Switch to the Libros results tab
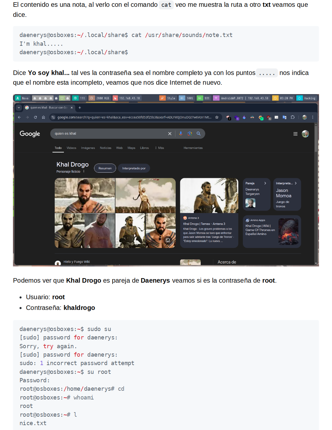The width and height of the screenshot is (332, 430). pyautogui.click(x=144, y=148)
